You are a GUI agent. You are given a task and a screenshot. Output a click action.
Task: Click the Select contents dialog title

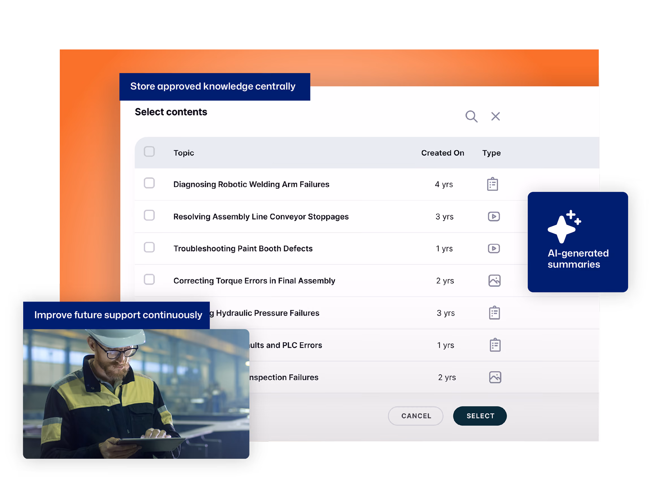(x=171, y=112)
